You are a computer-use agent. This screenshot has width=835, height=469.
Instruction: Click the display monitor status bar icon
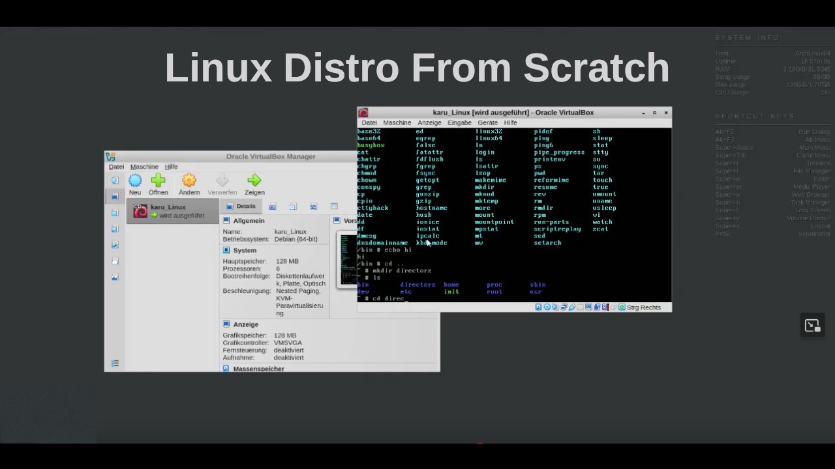(588, 307)
